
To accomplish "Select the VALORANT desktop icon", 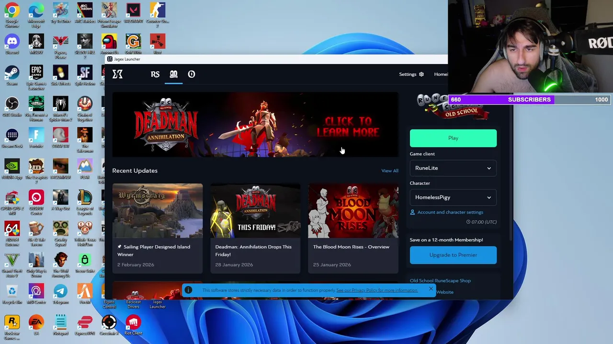I will 133,13.
